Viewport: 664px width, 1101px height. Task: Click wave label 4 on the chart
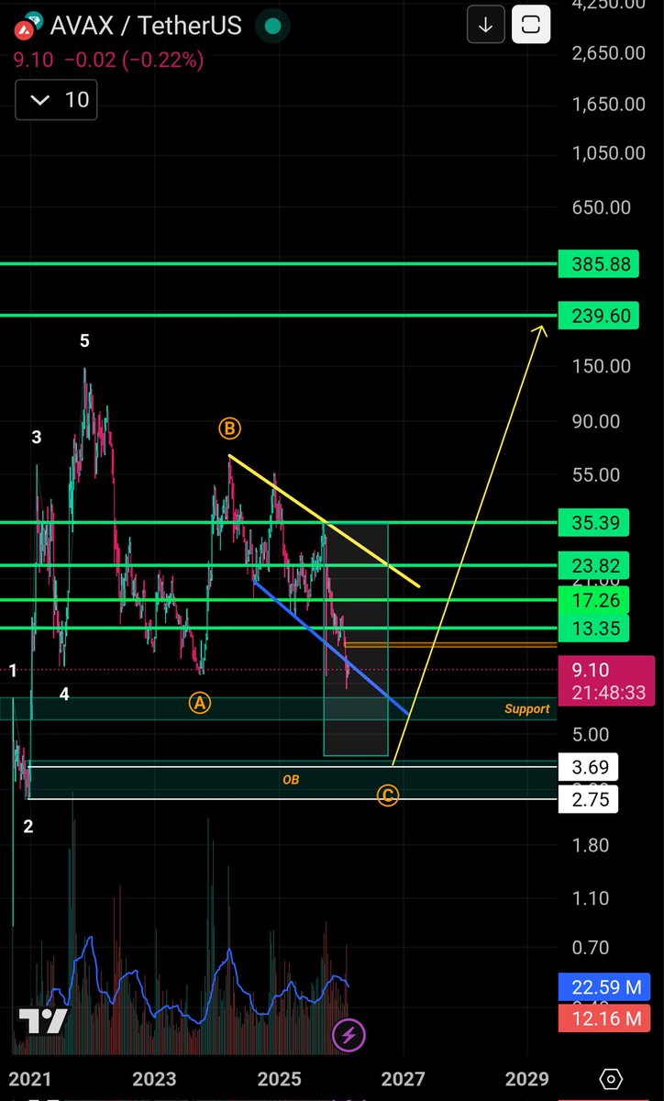point(64,695)
